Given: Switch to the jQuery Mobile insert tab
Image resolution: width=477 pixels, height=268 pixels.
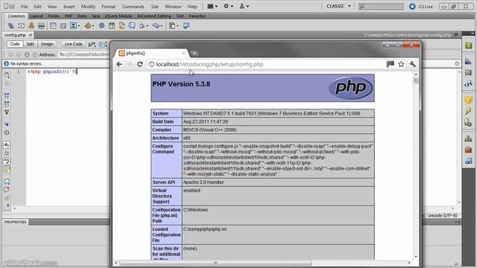Looking at the screenshot, I should [119, 16].
